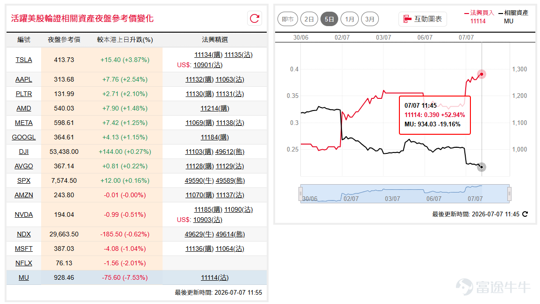Open the AMZN stock link
The height and width of the screenshot is (304, 540).
pos(24,195)
